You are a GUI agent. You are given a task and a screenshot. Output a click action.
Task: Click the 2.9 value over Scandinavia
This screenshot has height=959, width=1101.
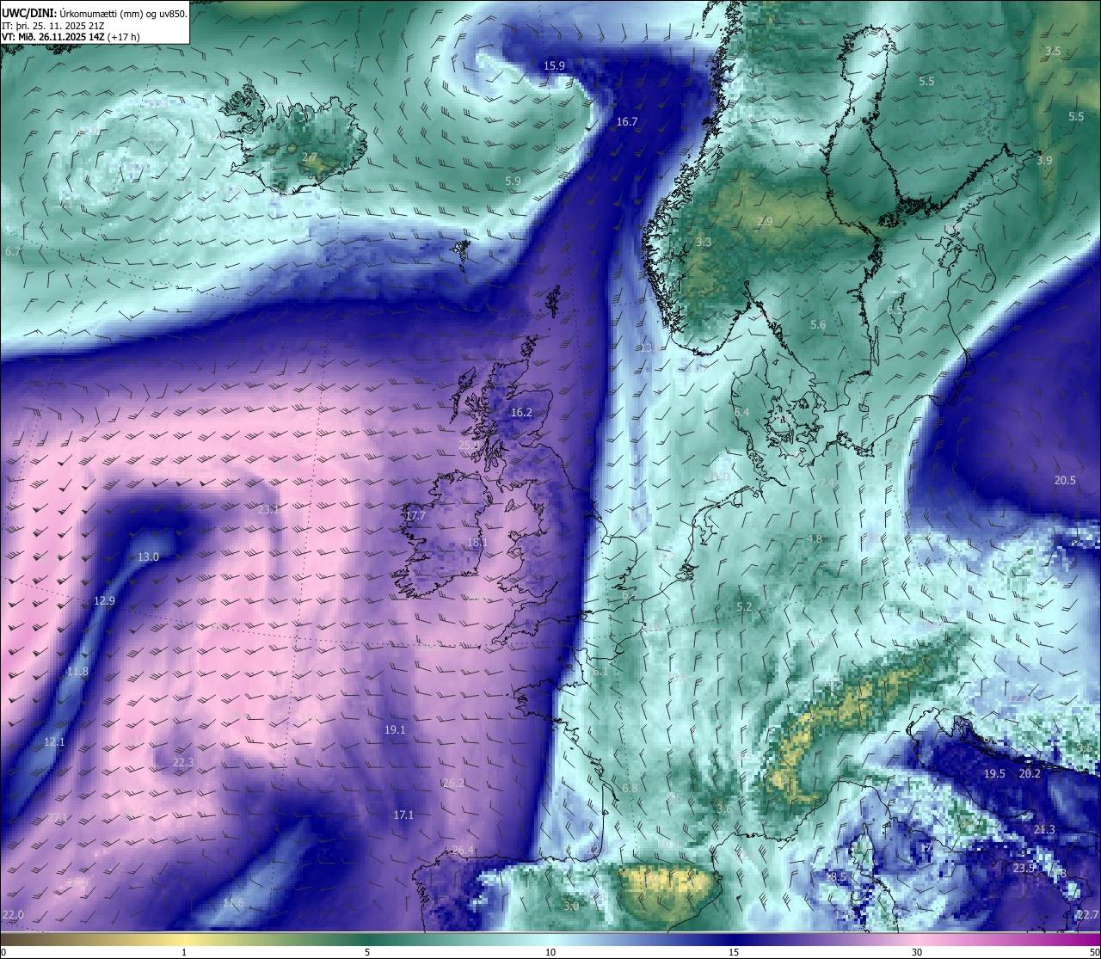click(765, 222)
